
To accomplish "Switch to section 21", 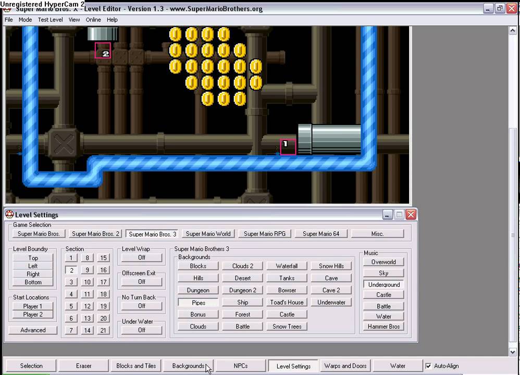I will 103,330.
